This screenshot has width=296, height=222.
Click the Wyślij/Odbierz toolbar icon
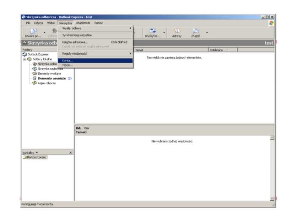[153, 31]
